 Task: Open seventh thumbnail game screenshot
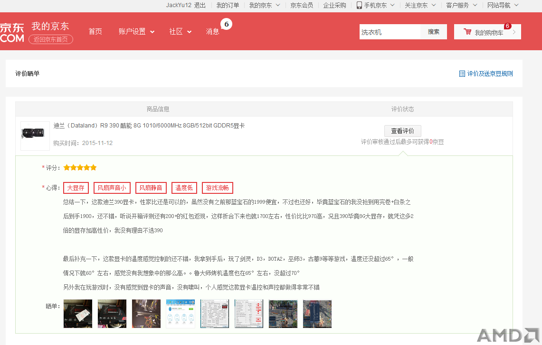(x=283, y=314)
